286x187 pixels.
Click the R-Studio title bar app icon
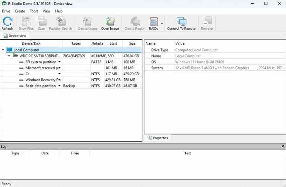coord(4,3)
